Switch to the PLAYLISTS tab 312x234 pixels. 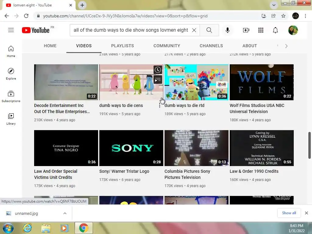(122, 46)
